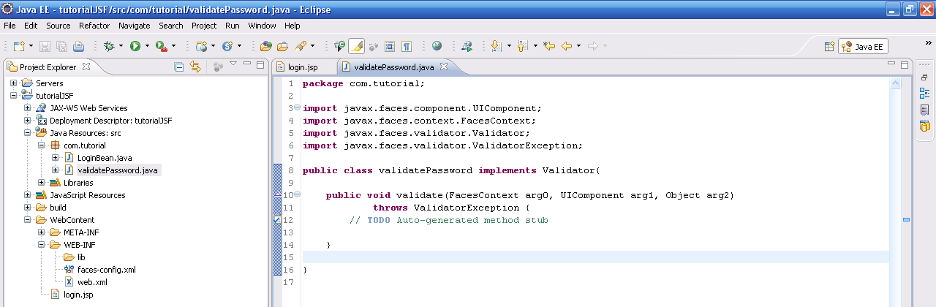Click the Run Last Tool icon

[161, 46]
